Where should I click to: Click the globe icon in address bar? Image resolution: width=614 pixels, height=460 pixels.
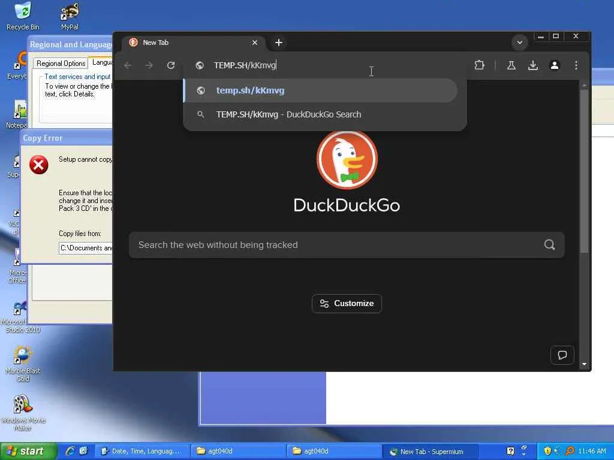[200, 65]
